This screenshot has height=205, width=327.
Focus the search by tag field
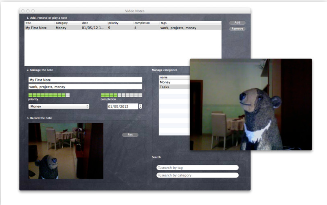pyautogui.click(x=198, y=168)
